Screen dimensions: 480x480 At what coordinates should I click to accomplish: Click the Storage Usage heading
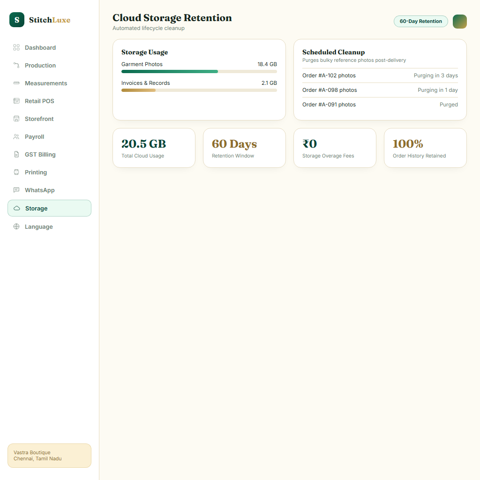pos(144,52)
